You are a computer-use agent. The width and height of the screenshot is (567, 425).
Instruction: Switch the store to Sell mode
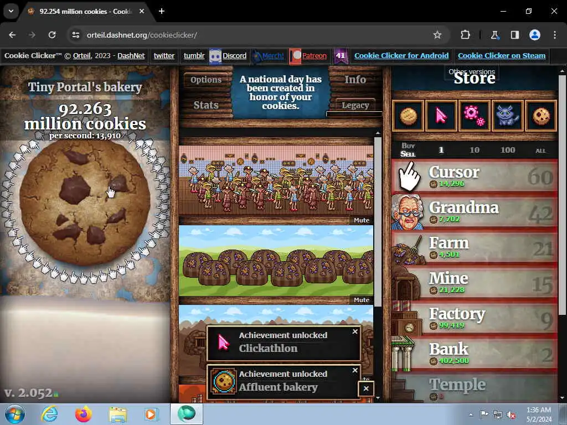tap(408, 154)
